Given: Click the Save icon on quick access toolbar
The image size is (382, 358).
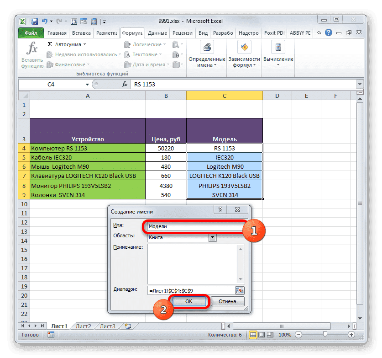Looking at the screenshot, I should point(34,21).
